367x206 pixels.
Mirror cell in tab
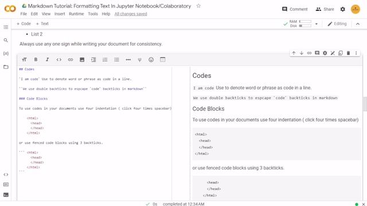[x=341, y=53]
